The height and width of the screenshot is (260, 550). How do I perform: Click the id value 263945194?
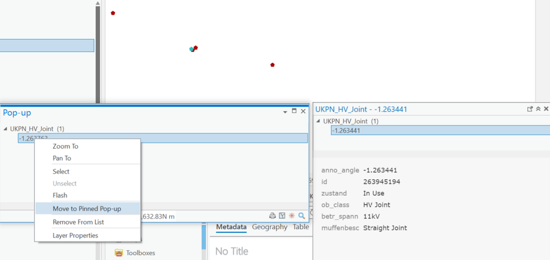click(x=381, y=182)
